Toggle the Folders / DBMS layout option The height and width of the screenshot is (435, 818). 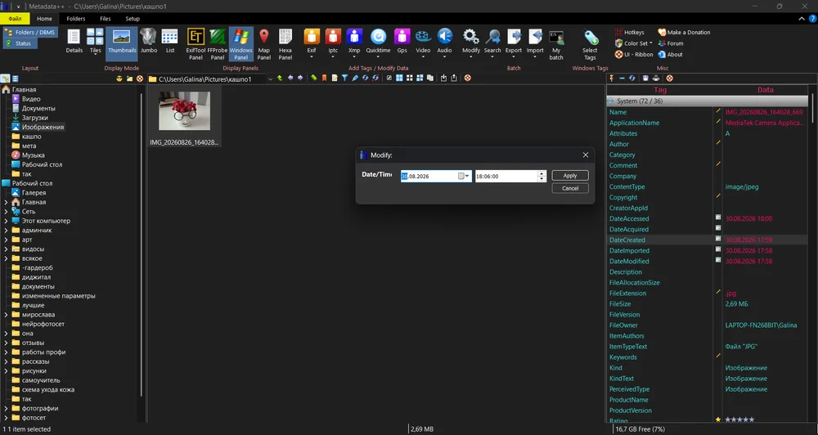pyautogui.click(x=29, y=33)
